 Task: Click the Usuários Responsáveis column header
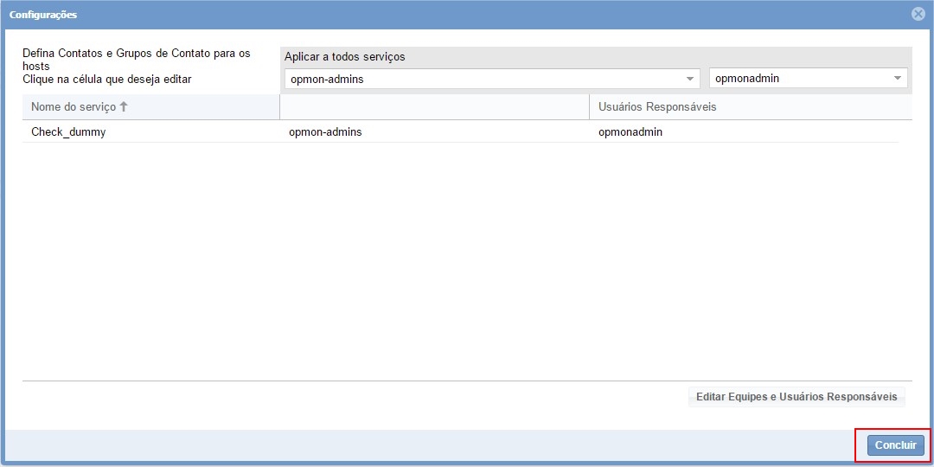(657, 107)
